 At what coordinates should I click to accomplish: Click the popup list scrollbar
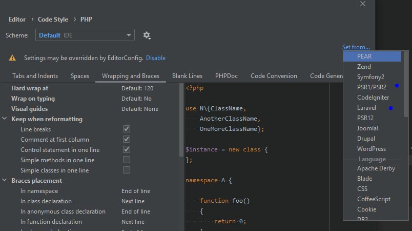point(406,103)
